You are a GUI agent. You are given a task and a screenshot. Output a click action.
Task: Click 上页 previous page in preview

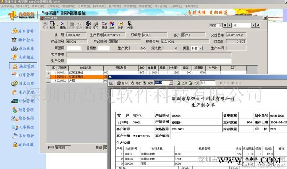point(182,83)
